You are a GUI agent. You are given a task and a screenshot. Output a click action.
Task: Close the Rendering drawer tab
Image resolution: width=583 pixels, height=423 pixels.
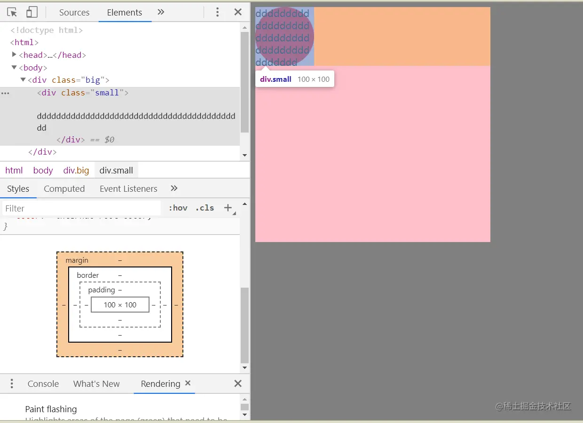(x=188, y=383)
